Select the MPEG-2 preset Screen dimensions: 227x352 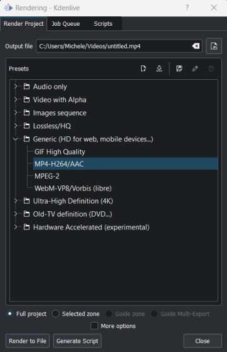pos(47,176)
